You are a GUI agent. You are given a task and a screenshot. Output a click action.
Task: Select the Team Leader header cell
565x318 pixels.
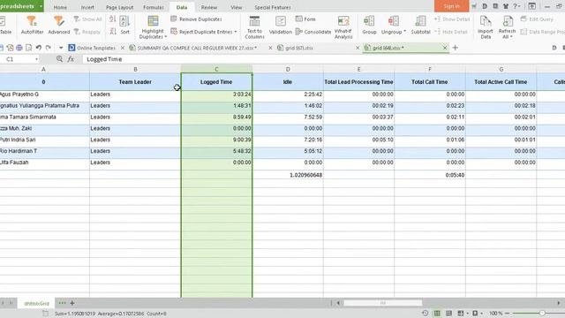click(x=135, y=82)
